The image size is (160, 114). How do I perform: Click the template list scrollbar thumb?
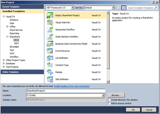(x=108, y=41)
